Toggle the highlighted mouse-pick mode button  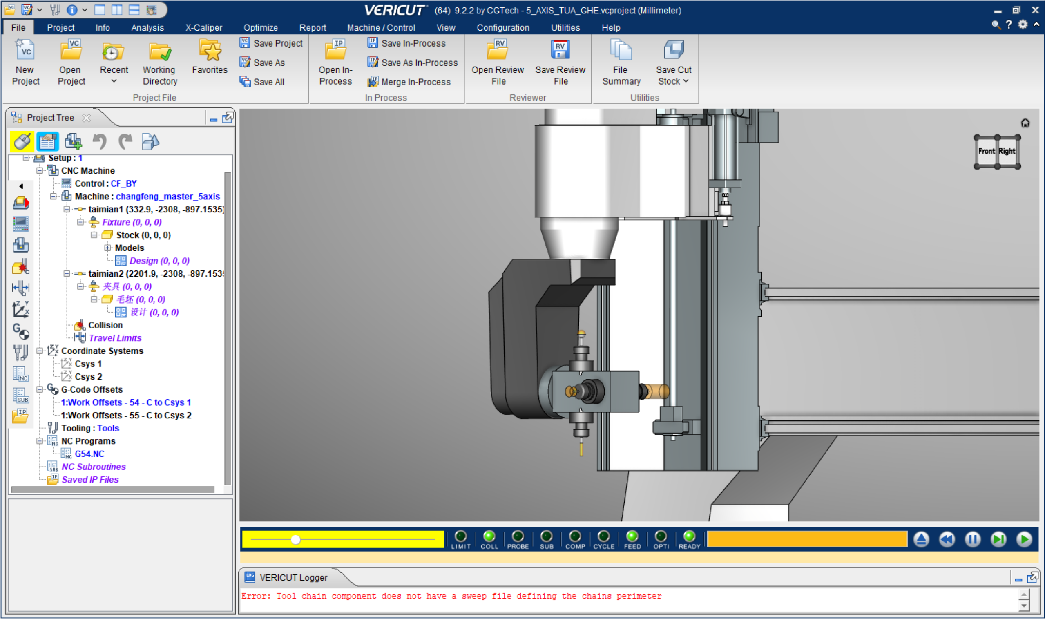(22, 142)
